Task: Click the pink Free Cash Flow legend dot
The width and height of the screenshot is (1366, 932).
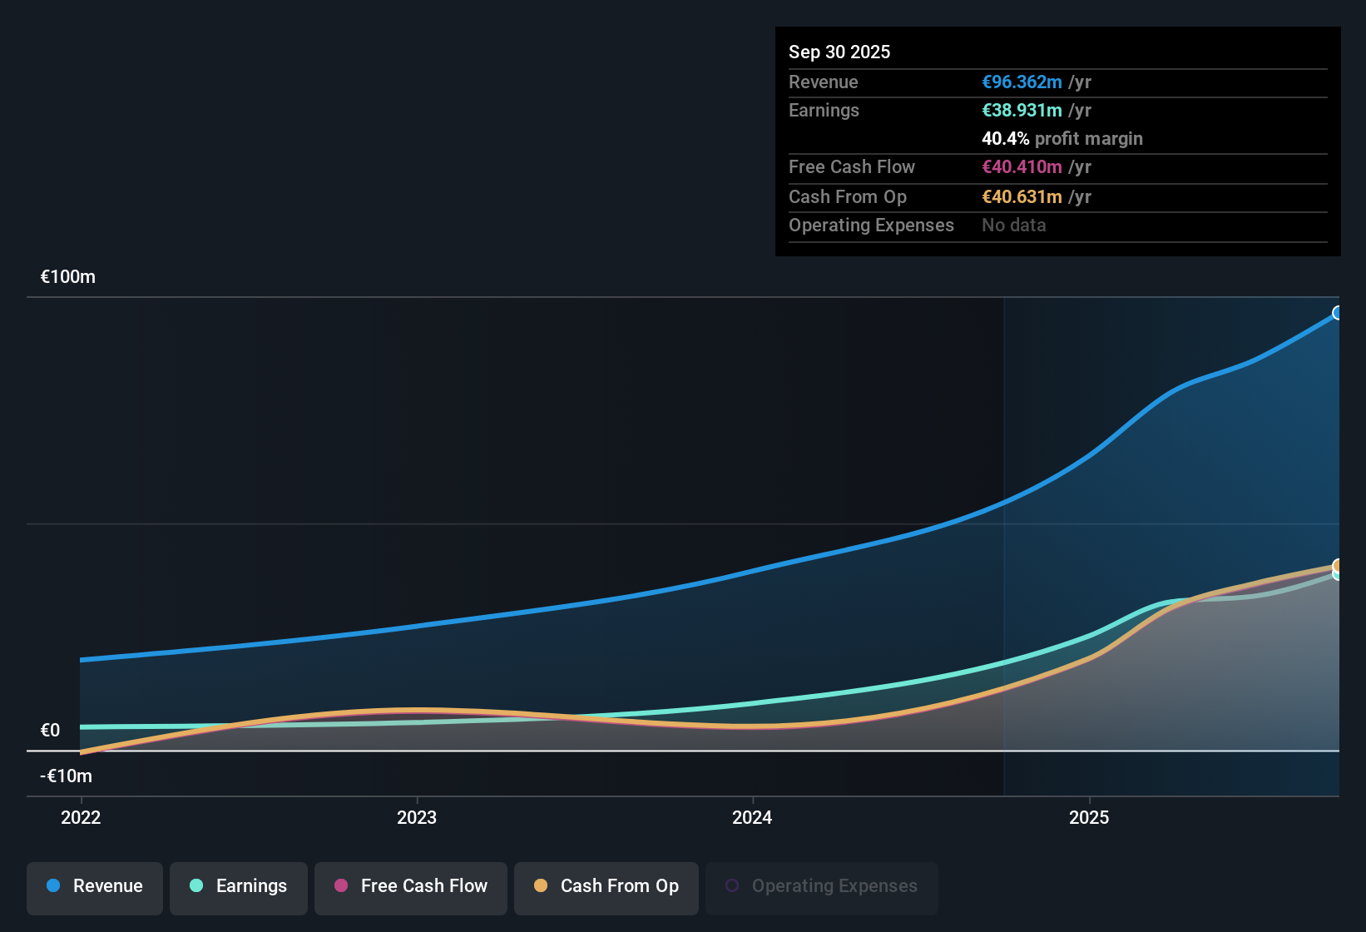Action: tap(341, 886)
